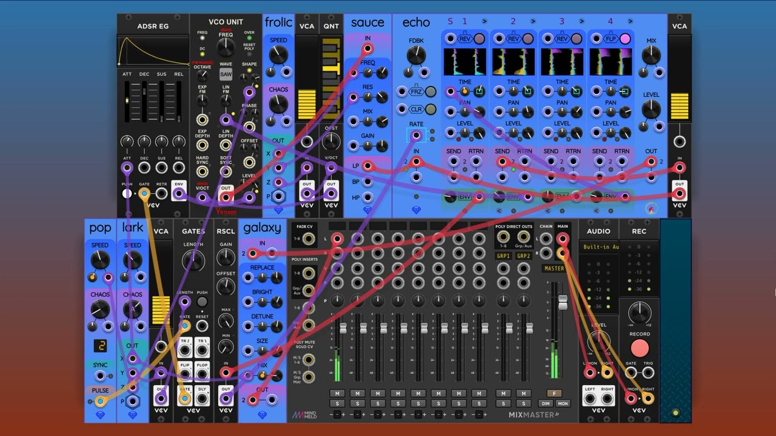Click the lark module gem logo
This screenshot has width=776, height=436.
pos(132,415)
